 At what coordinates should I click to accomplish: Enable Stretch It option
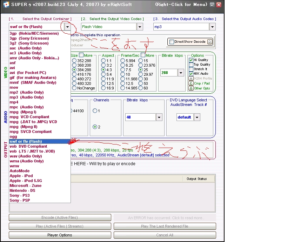tap(191, 69)
